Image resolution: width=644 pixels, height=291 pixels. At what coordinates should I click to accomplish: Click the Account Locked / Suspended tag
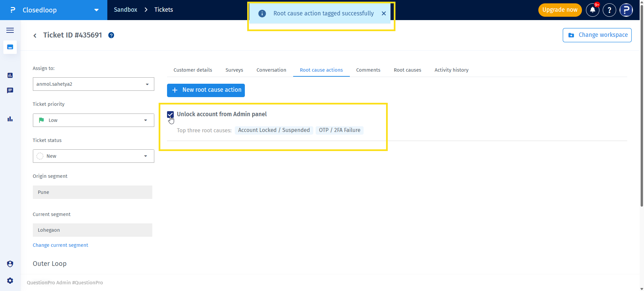point(274,130)
